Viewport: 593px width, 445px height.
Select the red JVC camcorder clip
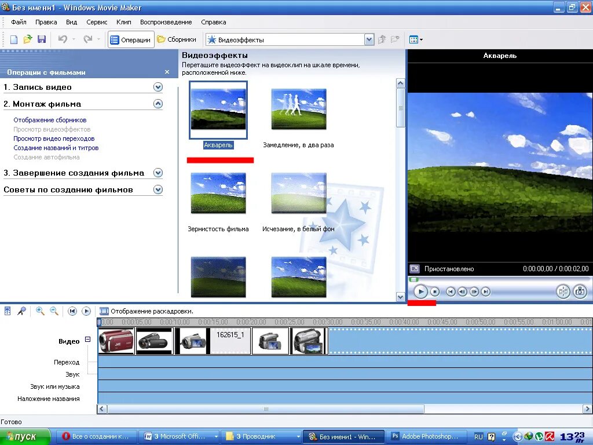pos(116,341)
